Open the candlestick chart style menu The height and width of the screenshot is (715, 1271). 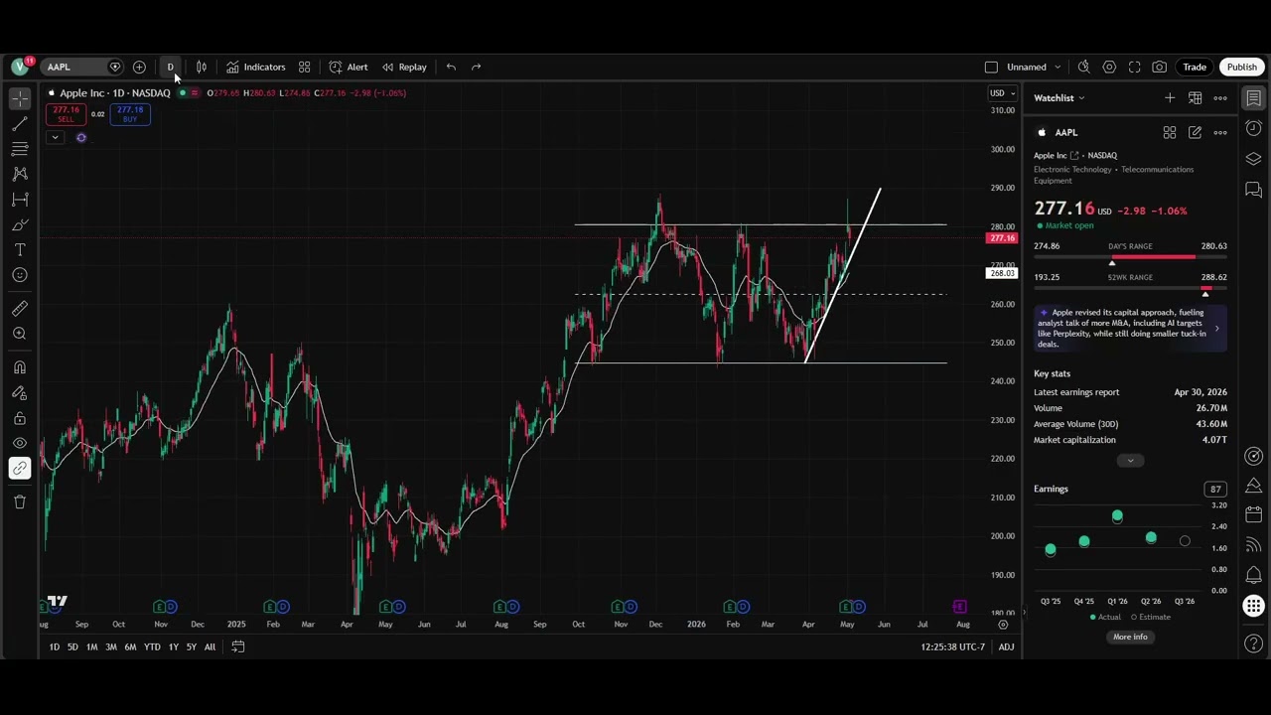click(x=202, y=67)
